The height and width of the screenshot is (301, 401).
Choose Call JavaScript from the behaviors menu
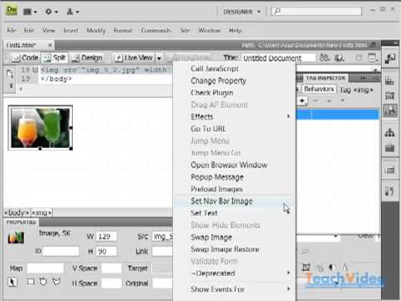pyautogui.click(x=215, y=69)
